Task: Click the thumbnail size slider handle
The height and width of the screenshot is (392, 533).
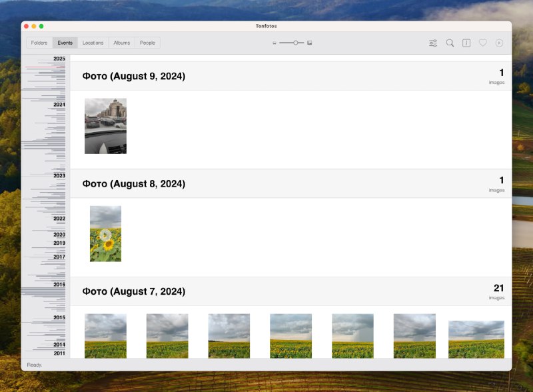Action: 296,43
